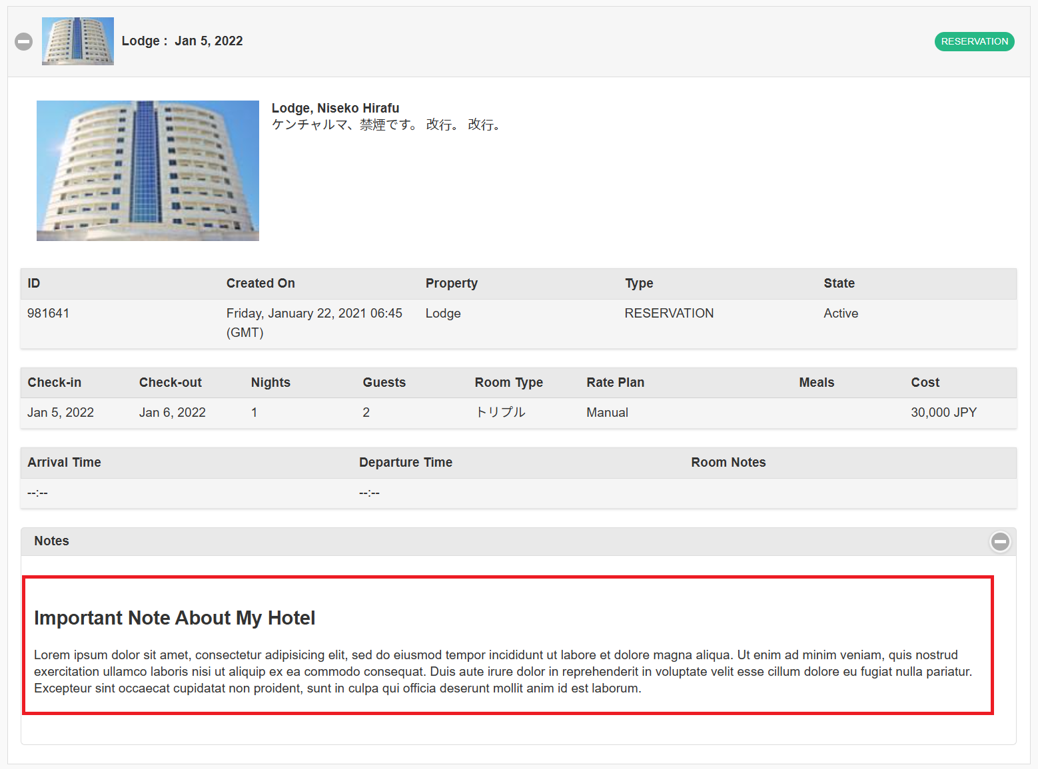Select the 30,000 JPY cost value
The height and width of the screenshot is (769, 1038).
[x=944, y=413]
